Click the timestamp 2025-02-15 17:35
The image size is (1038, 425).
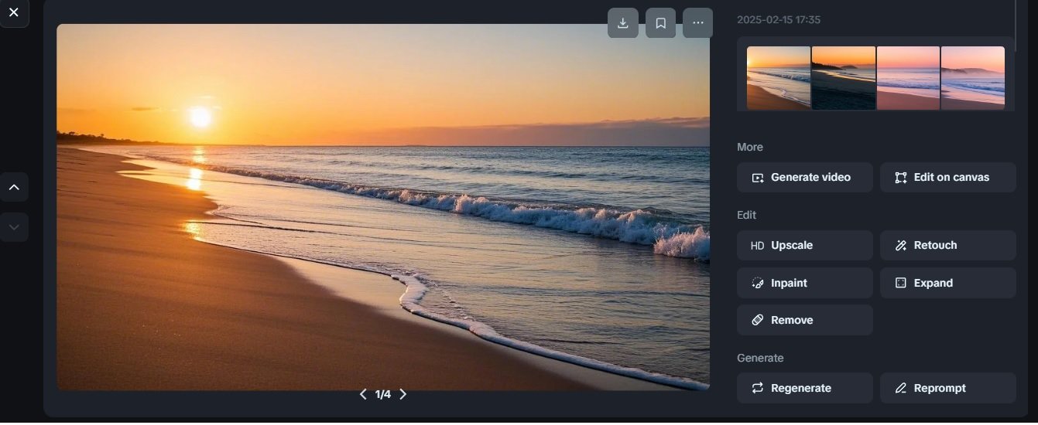(x=779, y=20)
